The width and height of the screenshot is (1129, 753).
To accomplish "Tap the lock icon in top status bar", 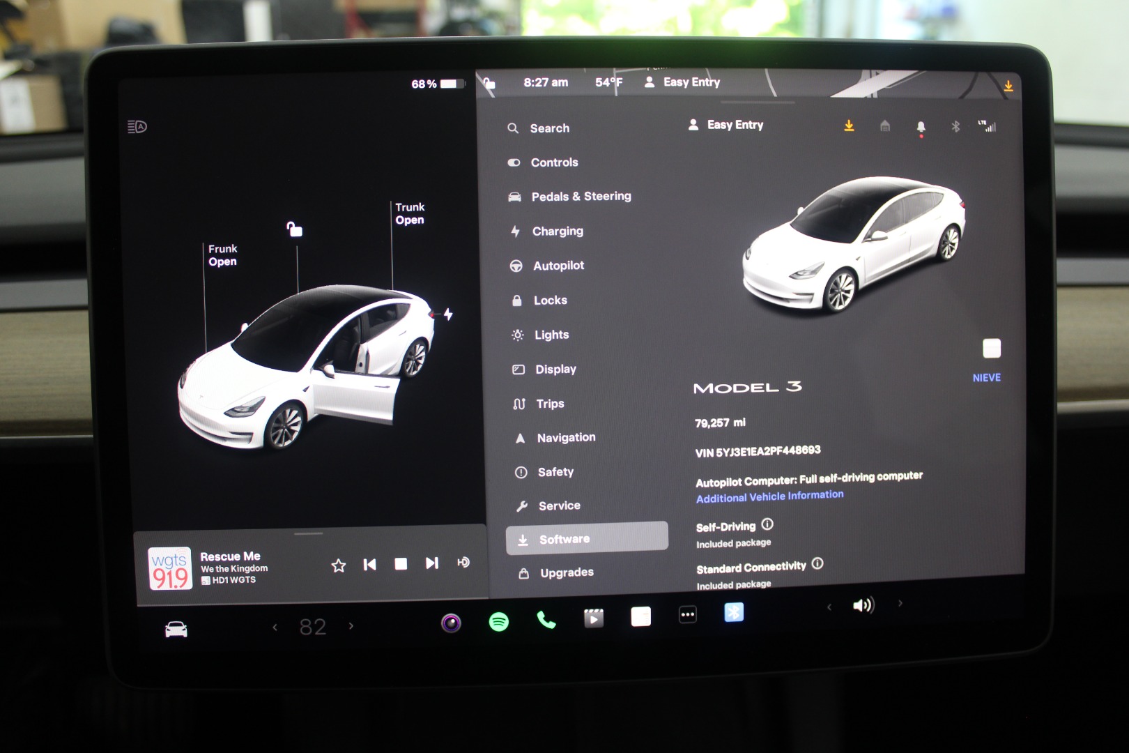I will (x=489, y=84).
